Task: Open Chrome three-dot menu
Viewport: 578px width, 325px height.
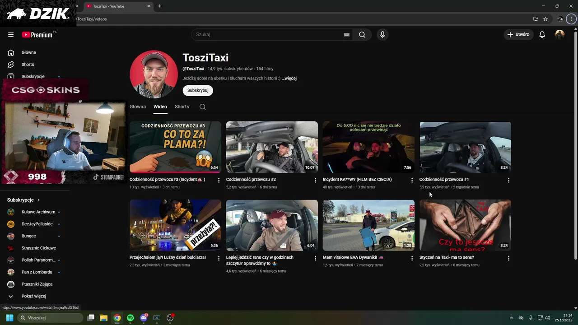Action: point(572,19)
